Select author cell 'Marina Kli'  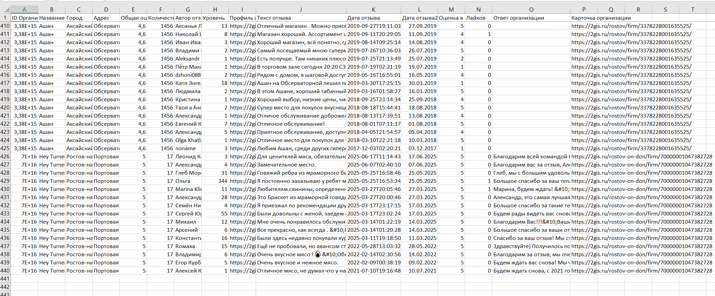click(x=188, y=189)
